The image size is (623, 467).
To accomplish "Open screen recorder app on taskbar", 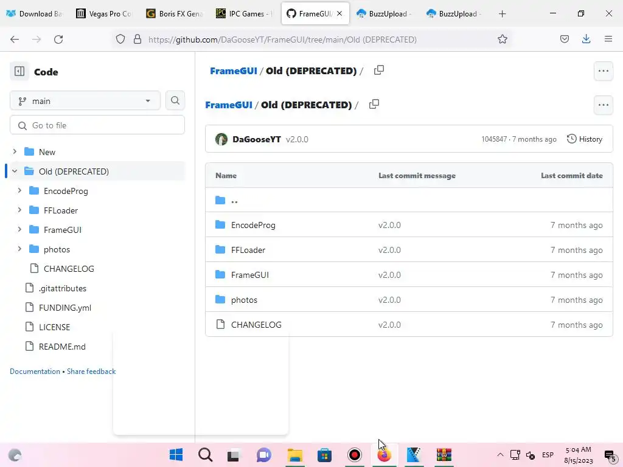I will tap(355, 455).
